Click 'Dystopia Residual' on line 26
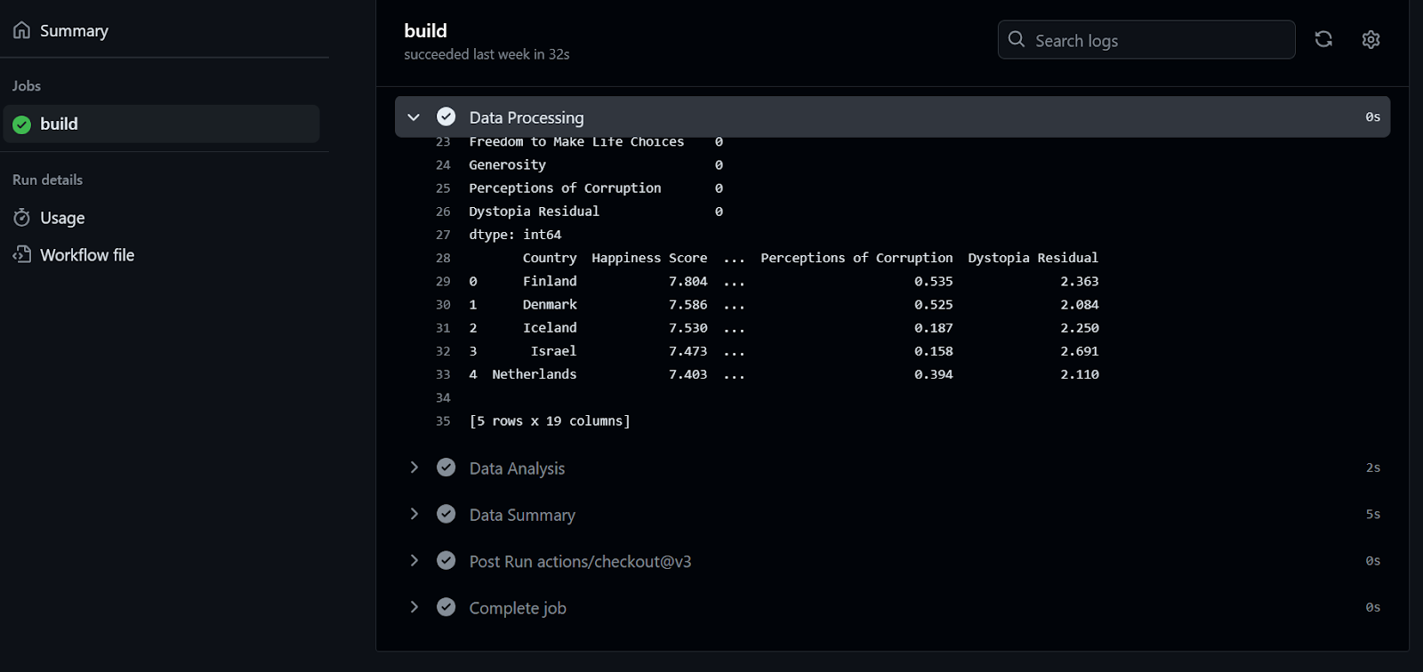 pos(534,212)
